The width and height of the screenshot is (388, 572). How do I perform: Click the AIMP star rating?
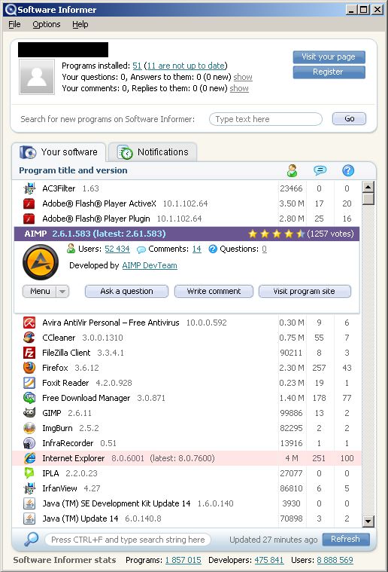(x=276, y=234)
